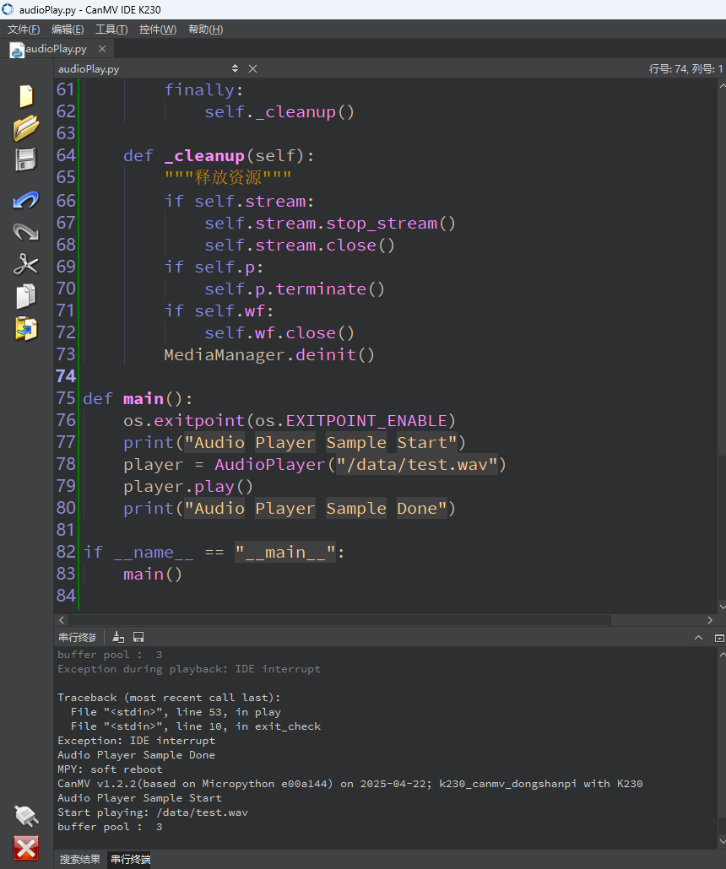Save serial terminal output to file
This screenshot has width=726, height=869.
(138, 637)
